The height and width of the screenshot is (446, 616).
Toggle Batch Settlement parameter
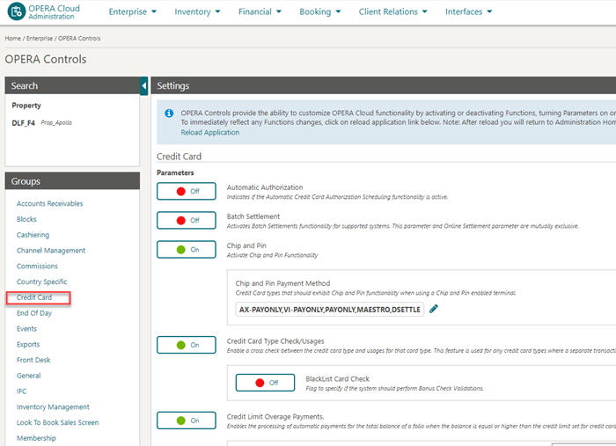(187, 220)
